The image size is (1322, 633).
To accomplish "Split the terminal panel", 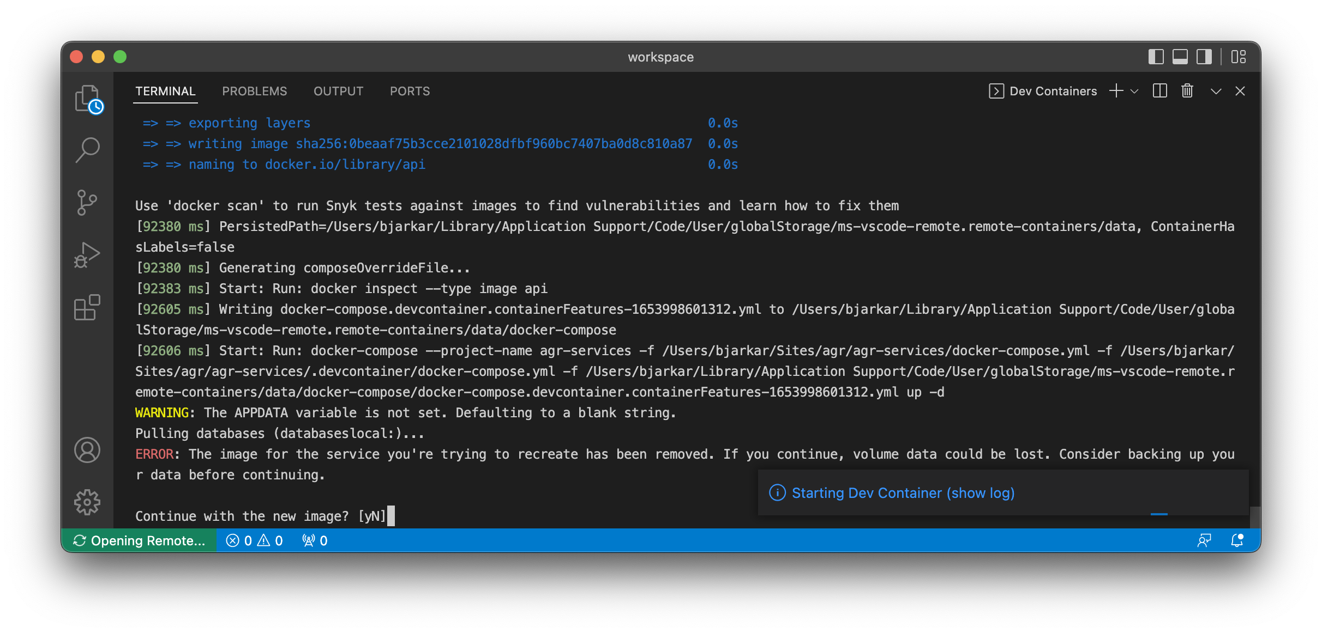I will point(1160,91).
